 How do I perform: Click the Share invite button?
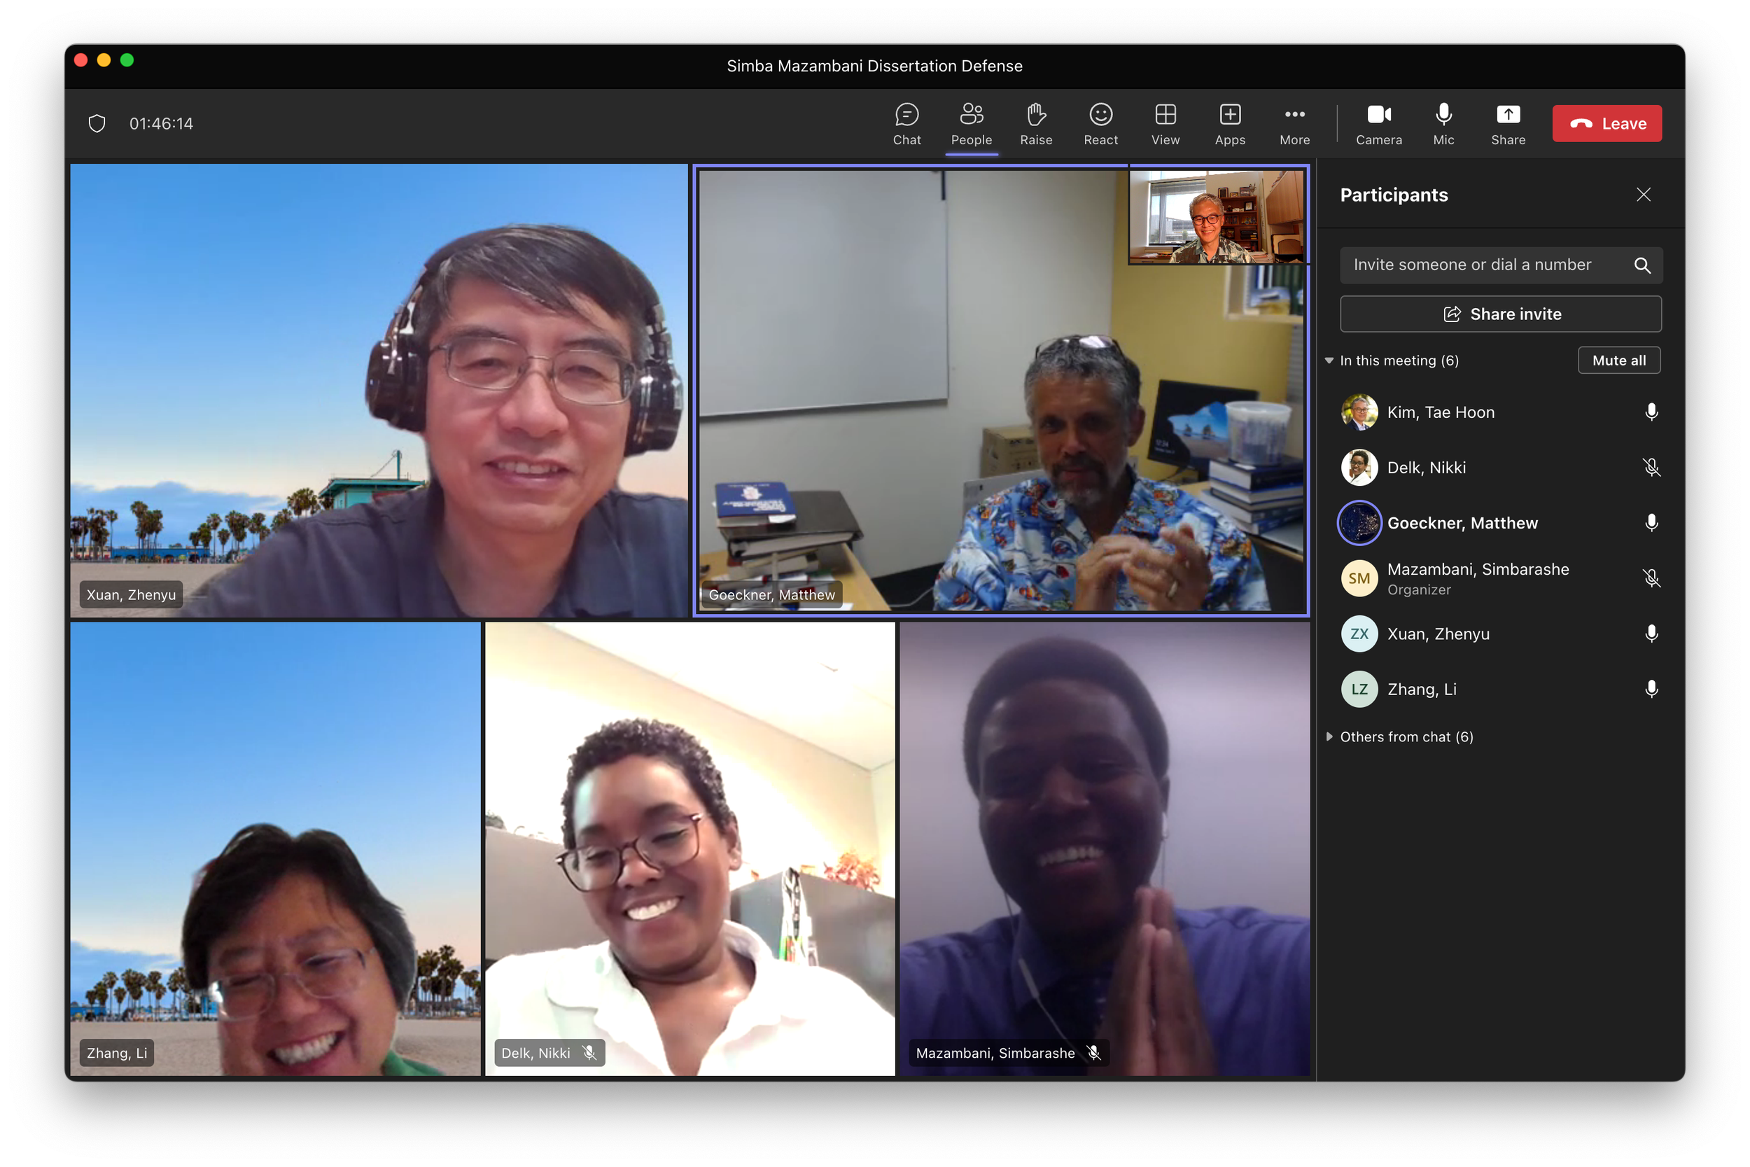click(x=1500, y=314)
